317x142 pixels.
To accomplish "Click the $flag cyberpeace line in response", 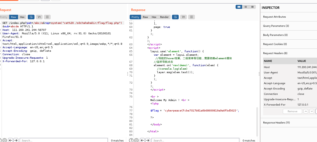I will 195,110.
